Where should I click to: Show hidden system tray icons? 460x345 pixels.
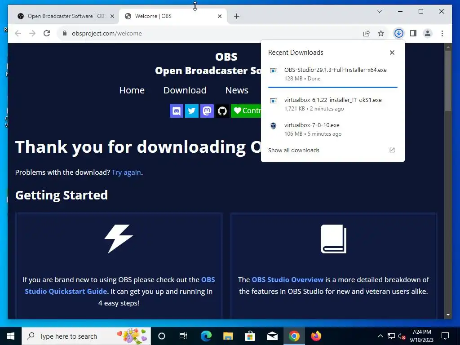380,336
